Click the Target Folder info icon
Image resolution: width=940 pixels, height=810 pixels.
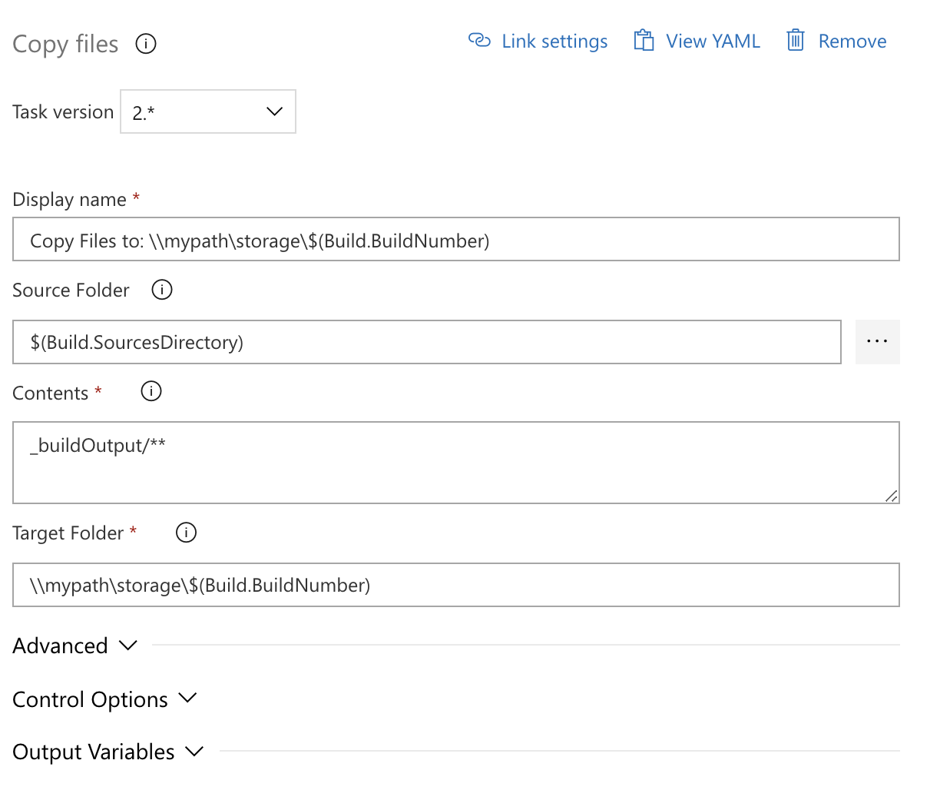[x=185, y=532]
